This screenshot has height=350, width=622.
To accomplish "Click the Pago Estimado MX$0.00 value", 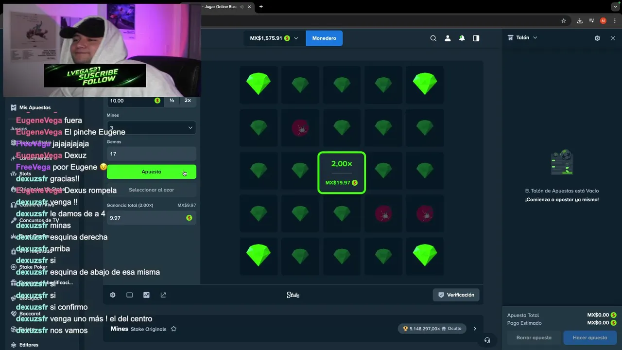I will coord(599,323).
